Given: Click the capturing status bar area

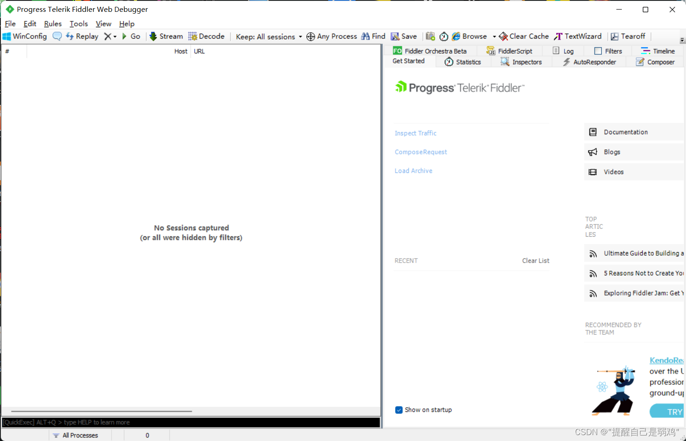Looking at the screenshot, I should pyautogui.click(x=25, y=436).
